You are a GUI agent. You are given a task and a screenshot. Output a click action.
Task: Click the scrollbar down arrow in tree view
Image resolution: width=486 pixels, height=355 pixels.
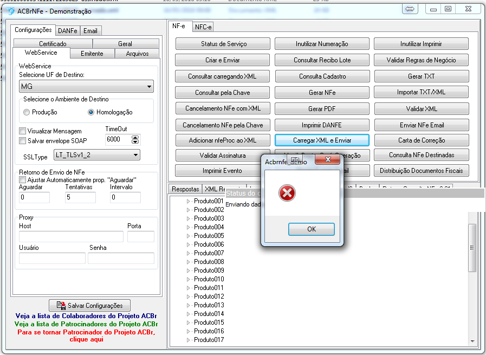coord(472,341)
